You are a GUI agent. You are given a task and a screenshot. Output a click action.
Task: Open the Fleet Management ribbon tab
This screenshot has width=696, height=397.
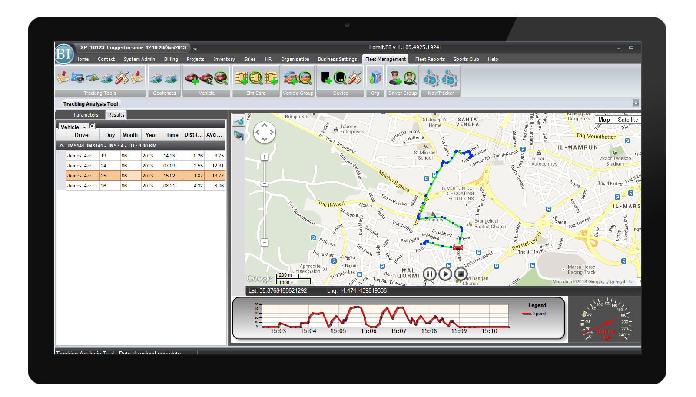385,59
